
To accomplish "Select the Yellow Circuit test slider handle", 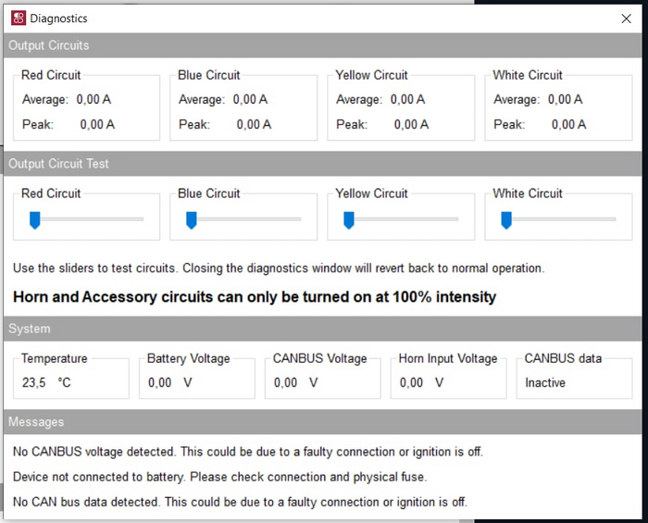I will point(349,219).
